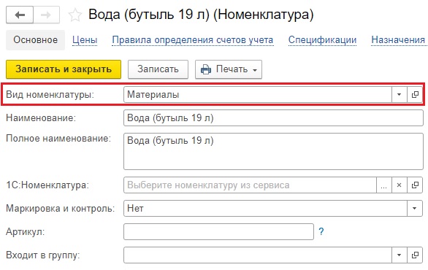Expand the Вид номенклатуры dropdown
Screen dimensions: 428x270
coord(400,95)
